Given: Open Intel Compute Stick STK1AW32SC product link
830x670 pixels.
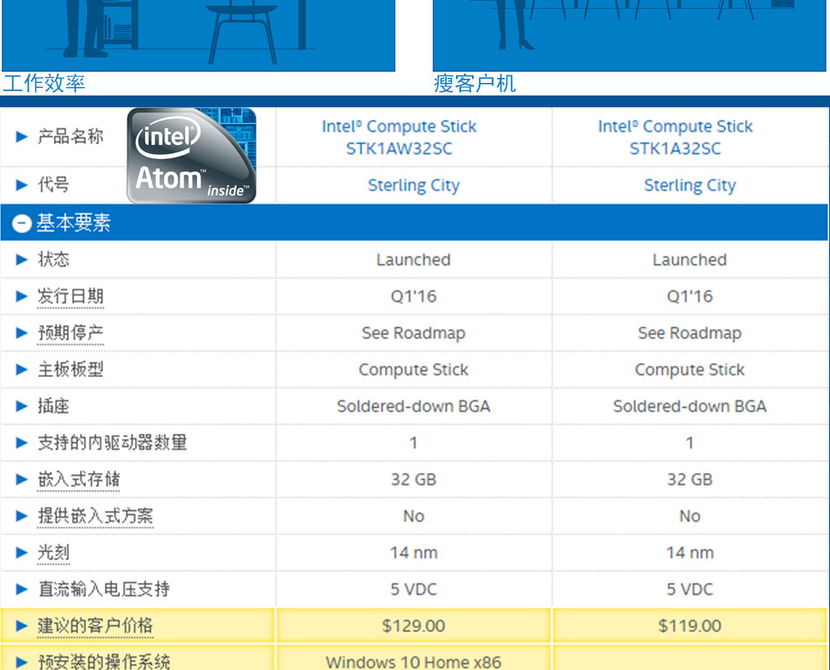Looking at the screenshot, I should [399, 137].
